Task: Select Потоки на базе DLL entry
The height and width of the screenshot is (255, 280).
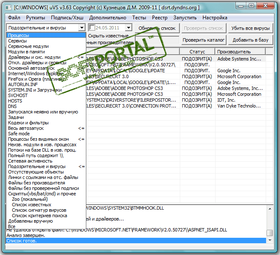Action: (46, 150)
